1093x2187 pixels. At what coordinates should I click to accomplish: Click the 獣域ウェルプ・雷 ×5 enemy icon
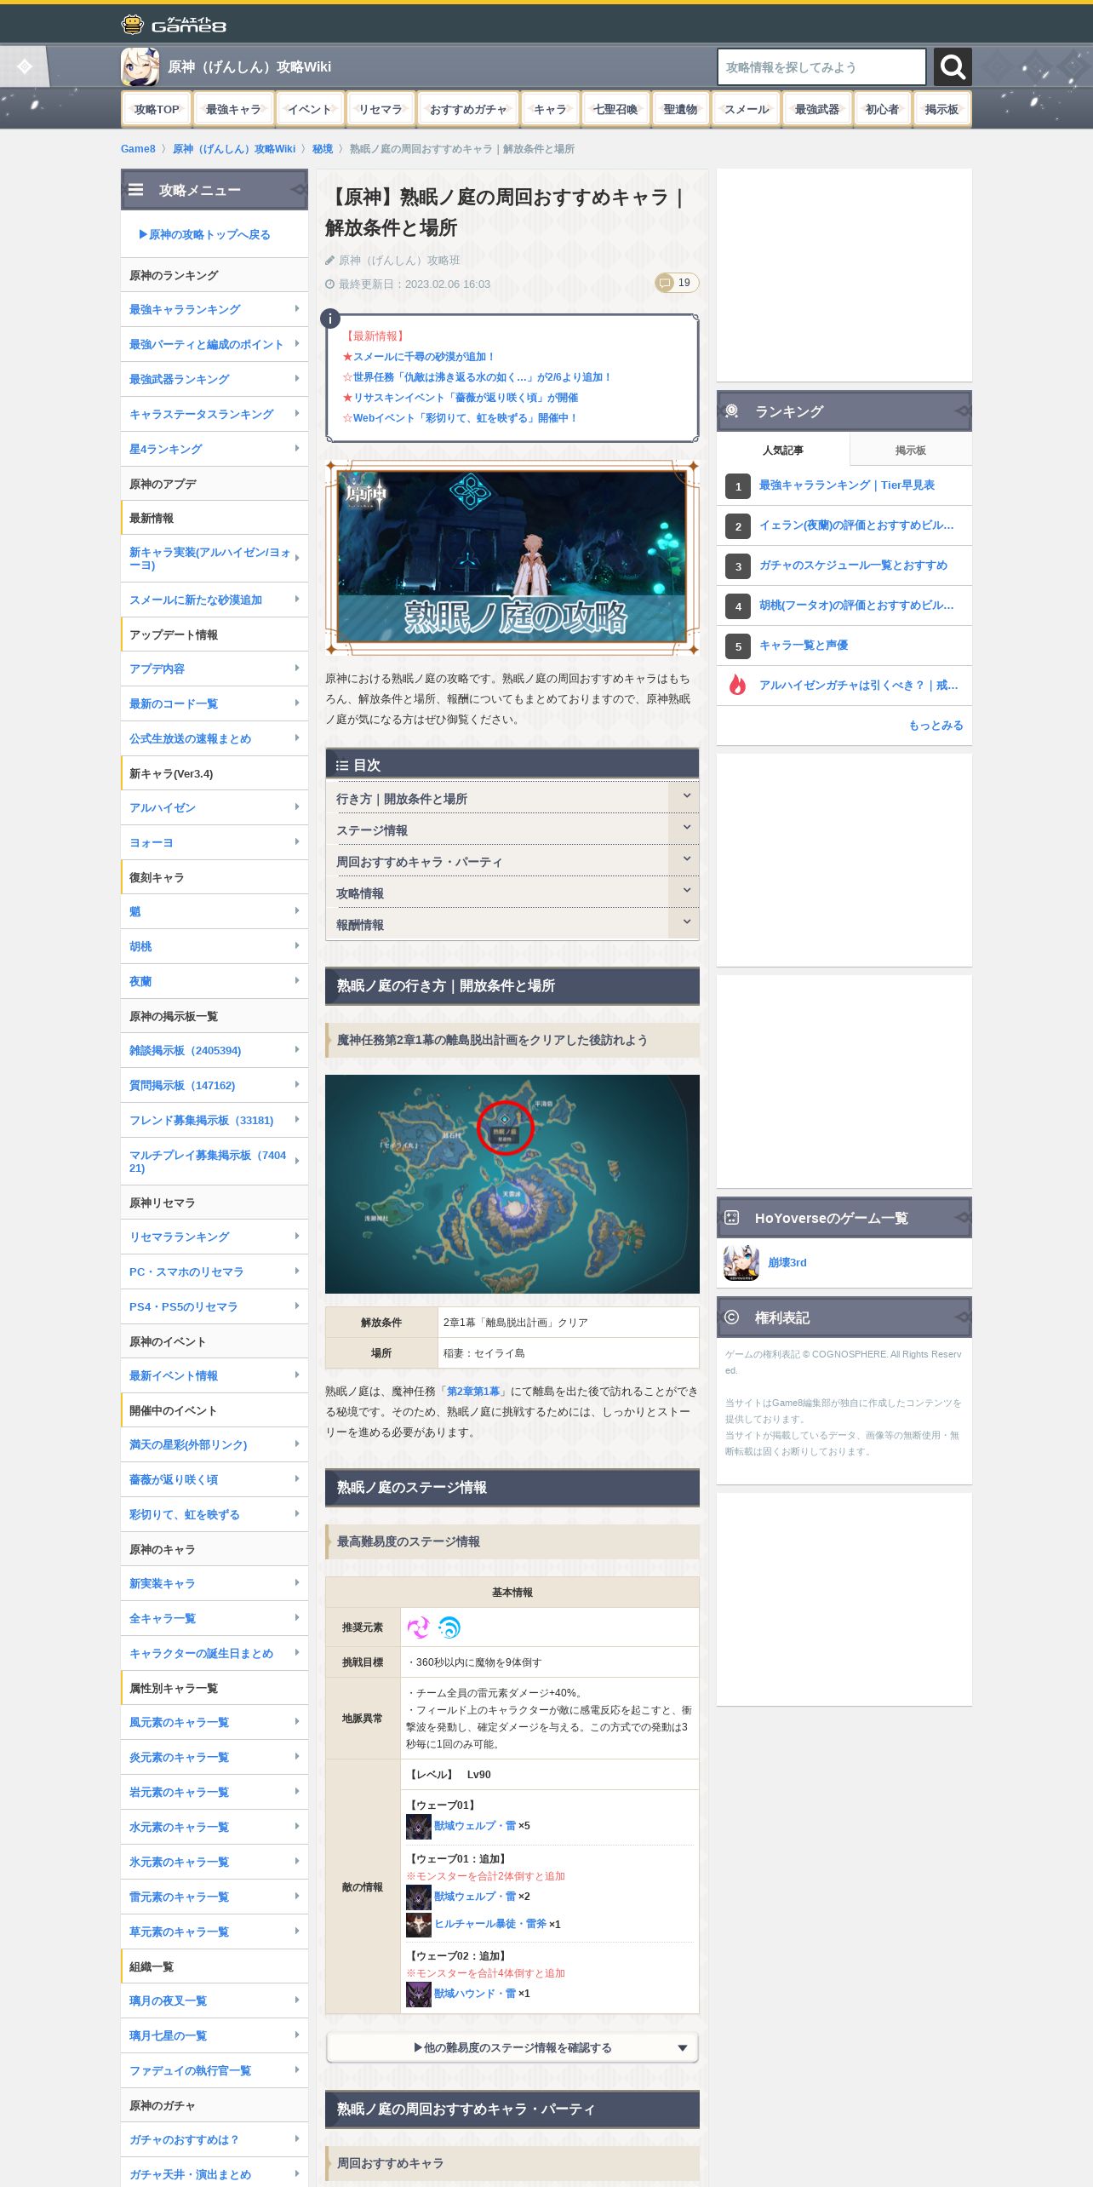[418, 1826]
